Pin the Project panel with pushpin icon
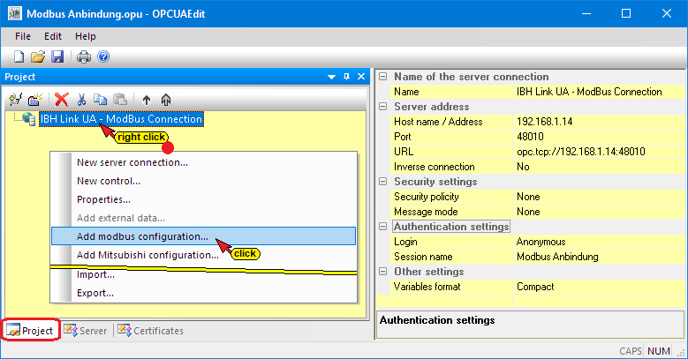Image resolution: width=688 pixels, height=359 pixels. [x=346, y=77]
